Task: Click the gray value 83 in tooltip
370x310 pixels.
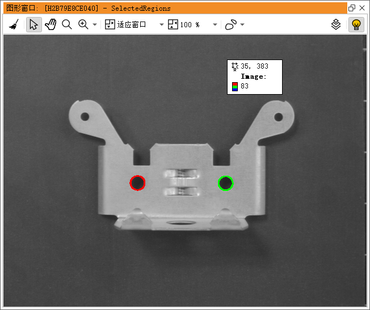Action: (x=245, y=86)
